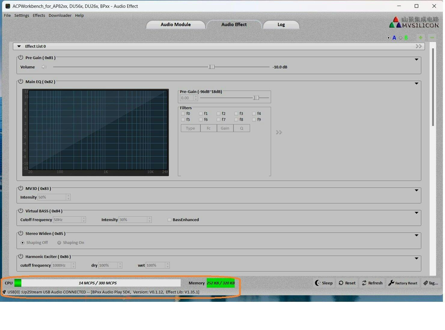Open the Main EQ section dropdown arrow
This screenshot has height=330, width=445.
pyautogui.click(x=416, y=83)
